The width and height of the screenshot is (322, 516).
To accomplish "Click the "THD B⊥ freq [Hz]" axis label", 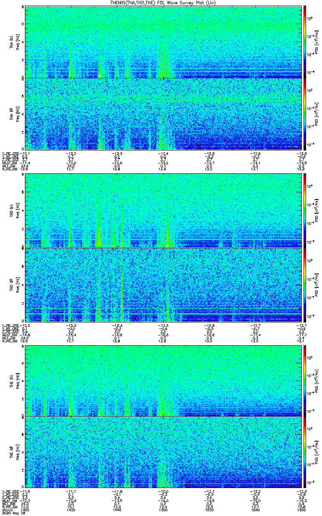I will [15, 210].
